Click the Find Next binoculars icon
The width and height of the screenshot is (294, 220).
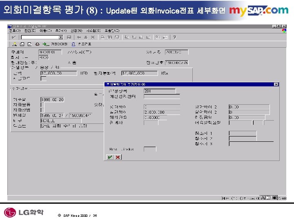(x=117, y=37)
